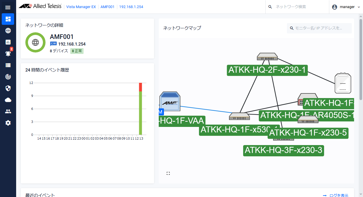Open the list view icon in sidebar
363x197 pixels.
8,65
